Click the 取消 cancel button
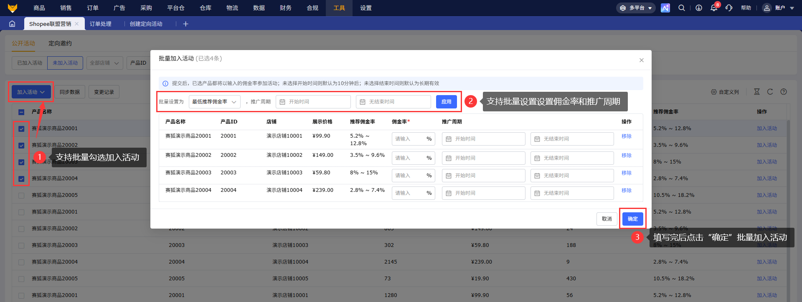 point(607,219)
